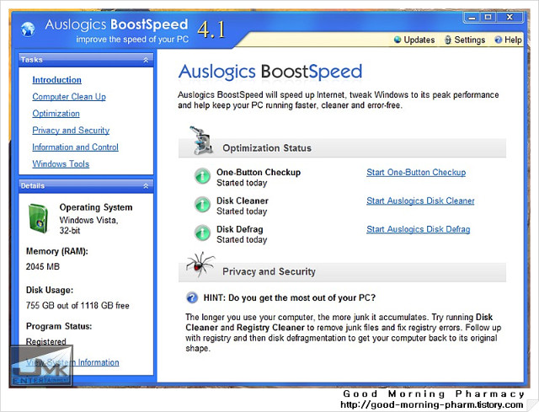This screenshot has width=539, height=412.
Task: Start One-Button Checkup
Action: click(416, 172)
